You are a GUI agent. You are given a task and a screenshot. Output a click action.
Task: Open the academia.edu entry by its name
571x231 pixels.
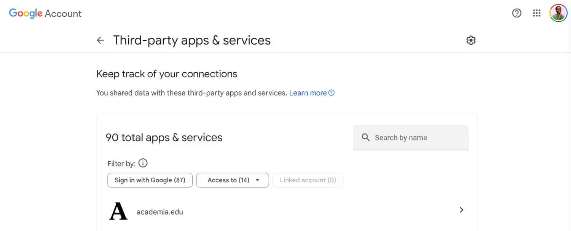click(x=160, y=212)
